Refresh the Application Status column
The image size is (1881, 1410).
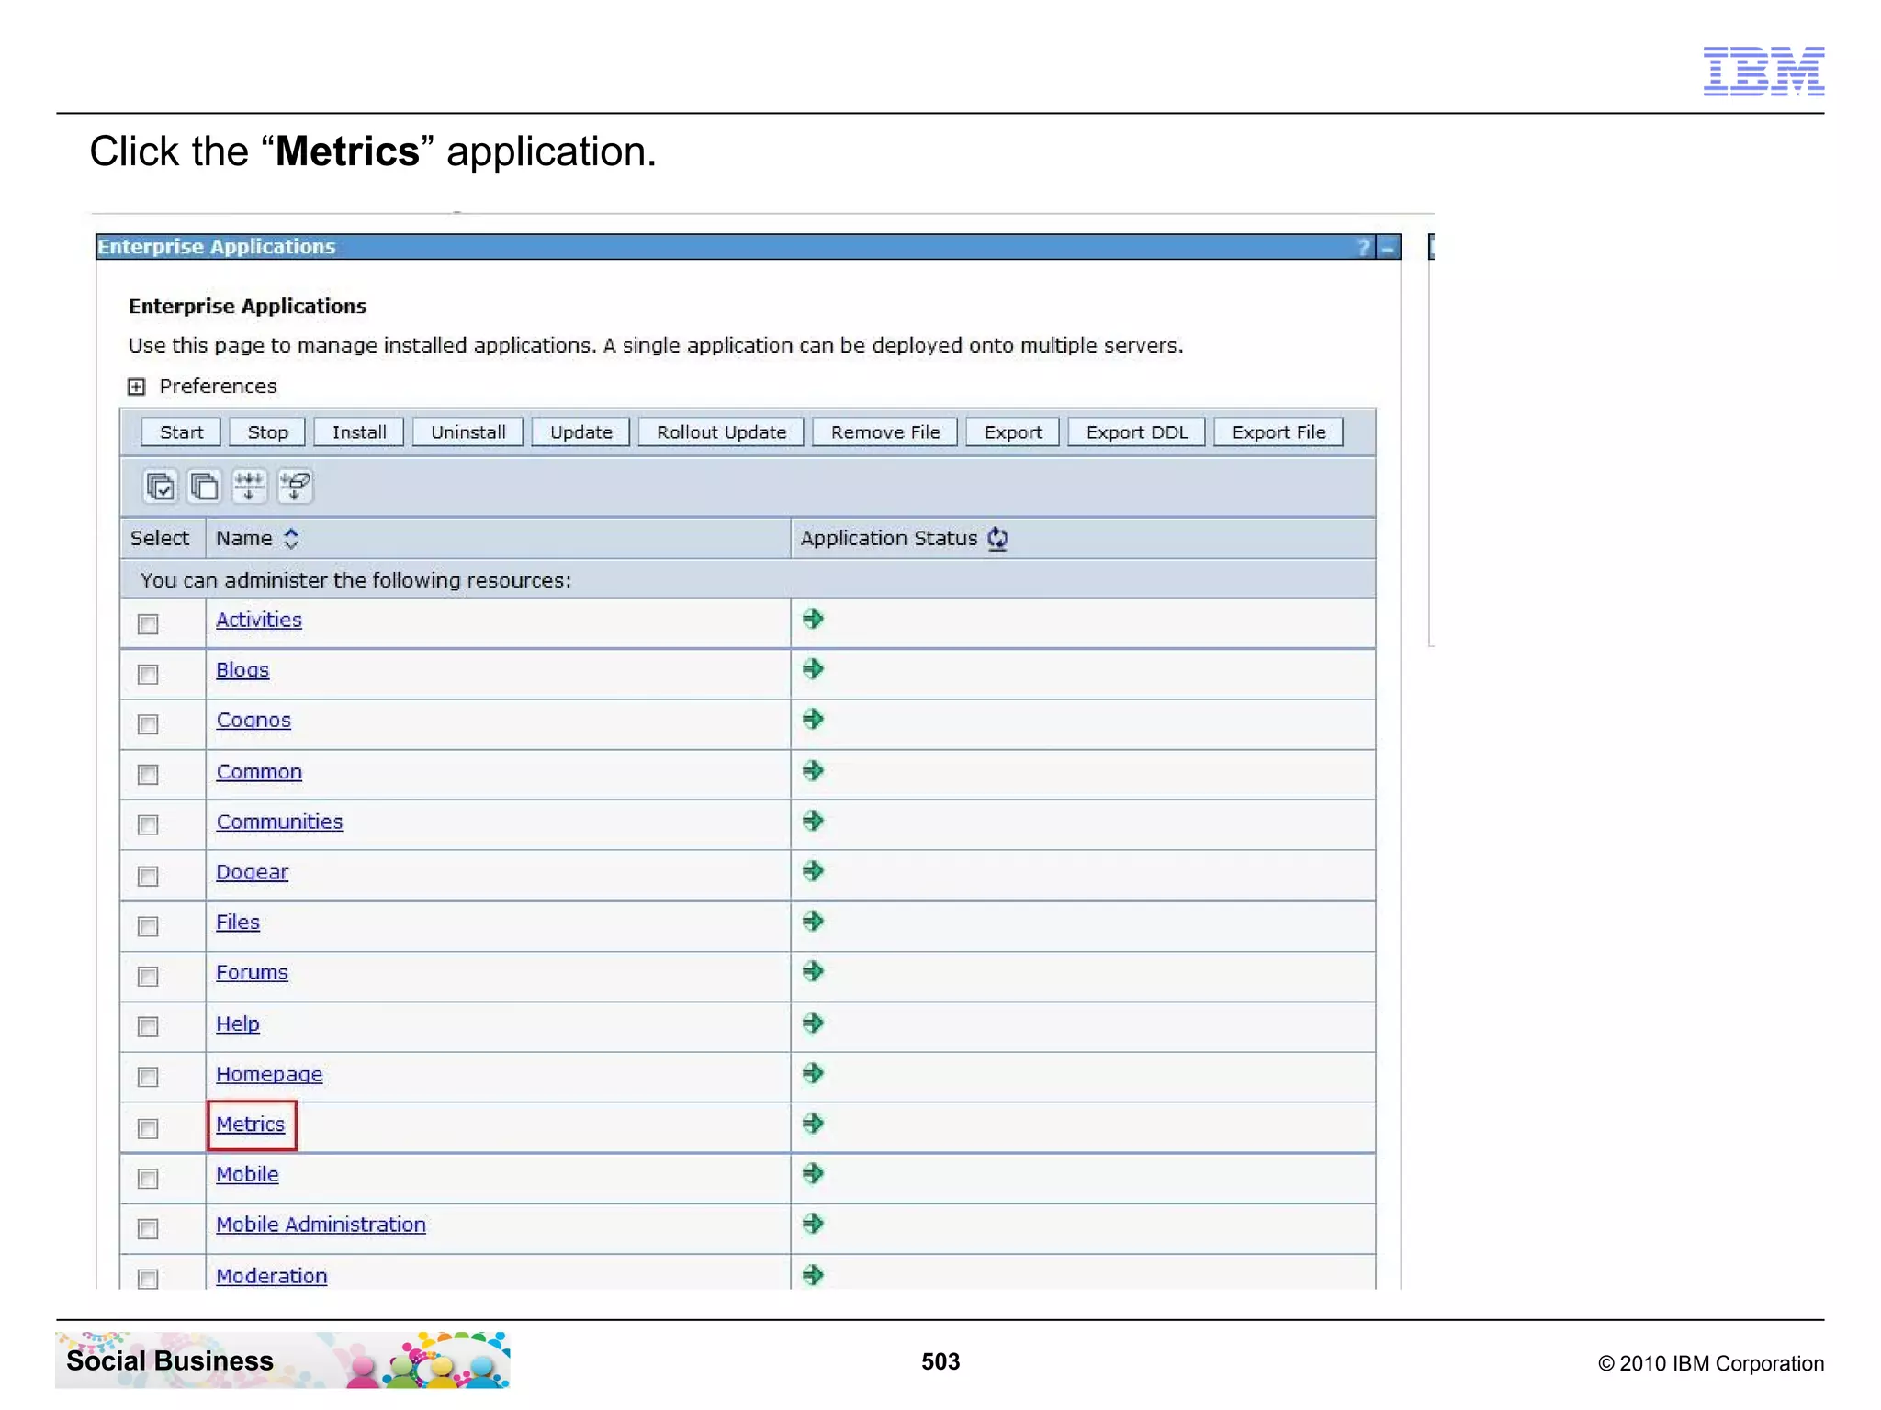tap(997, 539)
